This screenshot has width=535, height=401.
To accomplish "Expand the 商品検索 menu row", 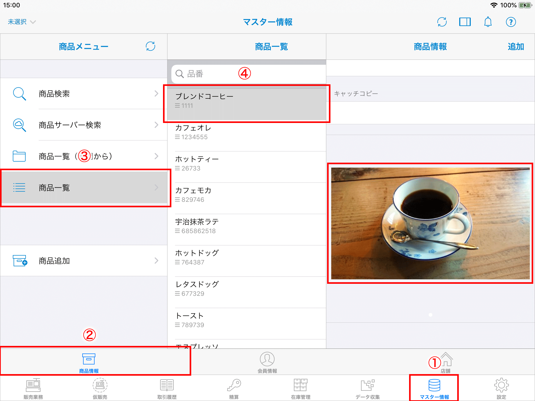I will pos(84,94).
